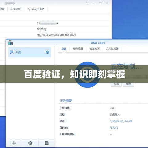Screen dimensions: 148x148
Task: Click the U盘 task drive icon
Action: [x=12, y=52]
